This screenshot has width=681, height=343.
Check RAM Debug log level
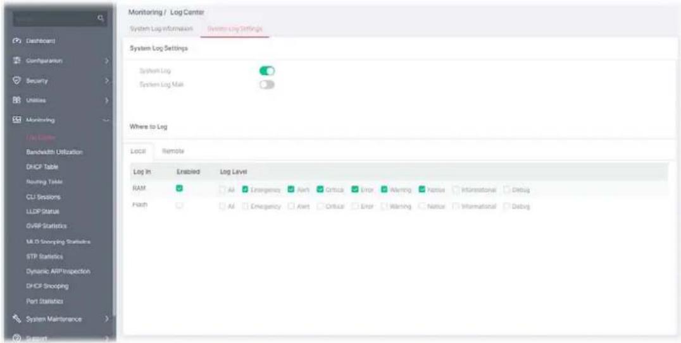506,190
